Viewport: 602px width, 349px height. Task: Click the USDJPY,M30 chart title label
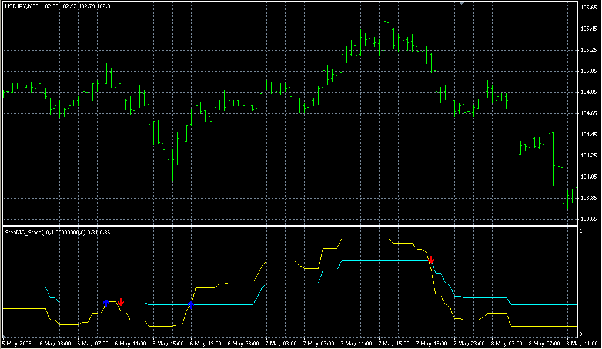point(22,6)
